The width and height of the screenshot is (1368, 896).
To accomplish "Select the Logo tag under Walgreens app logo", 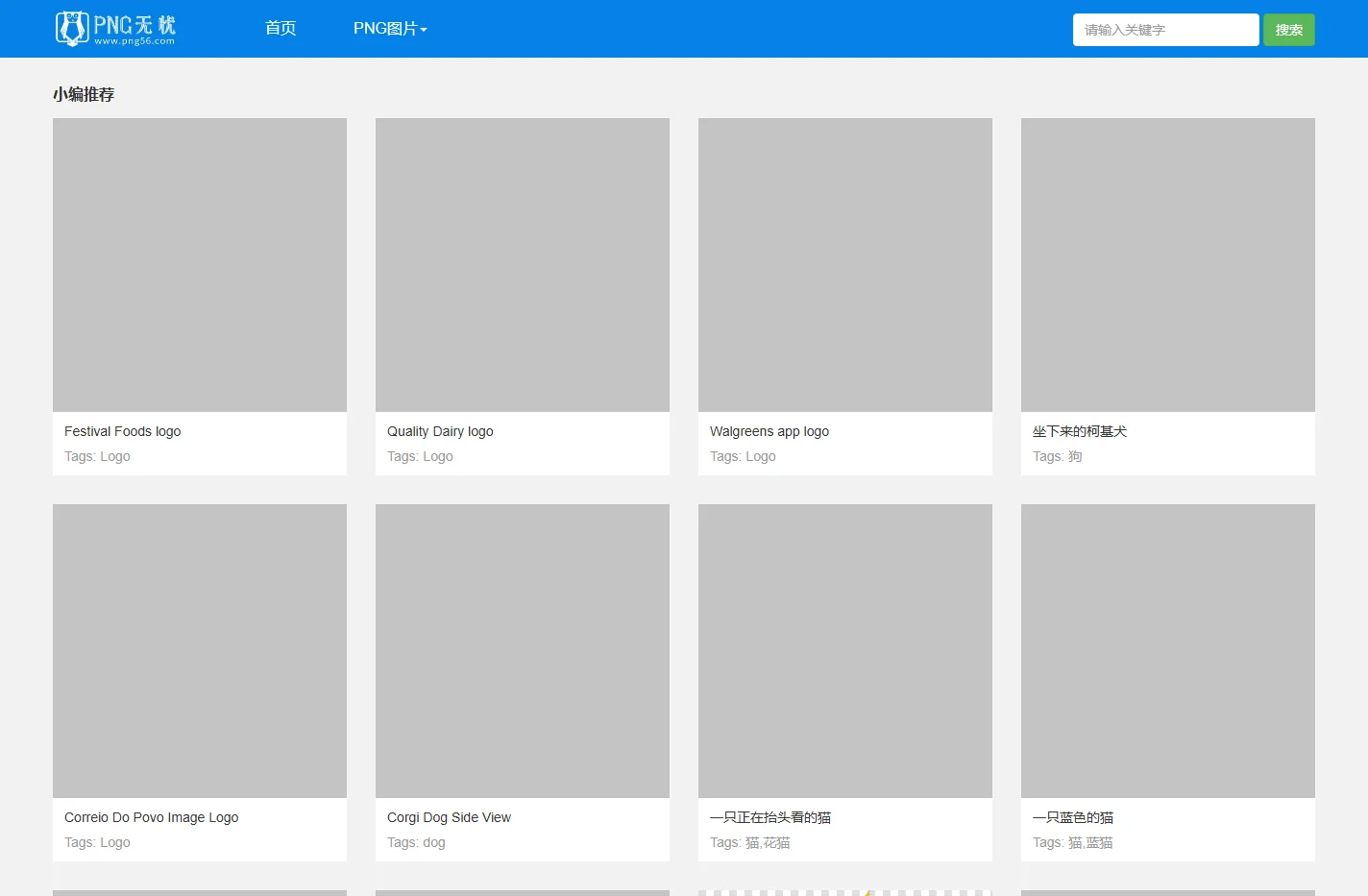I will click(x=761, y=456).
